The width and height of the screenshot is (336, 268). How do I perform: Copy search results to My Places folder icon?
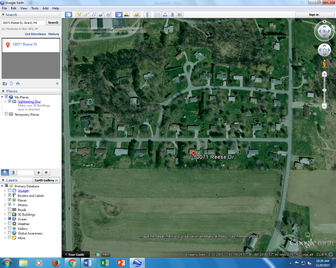click(4, 84)
